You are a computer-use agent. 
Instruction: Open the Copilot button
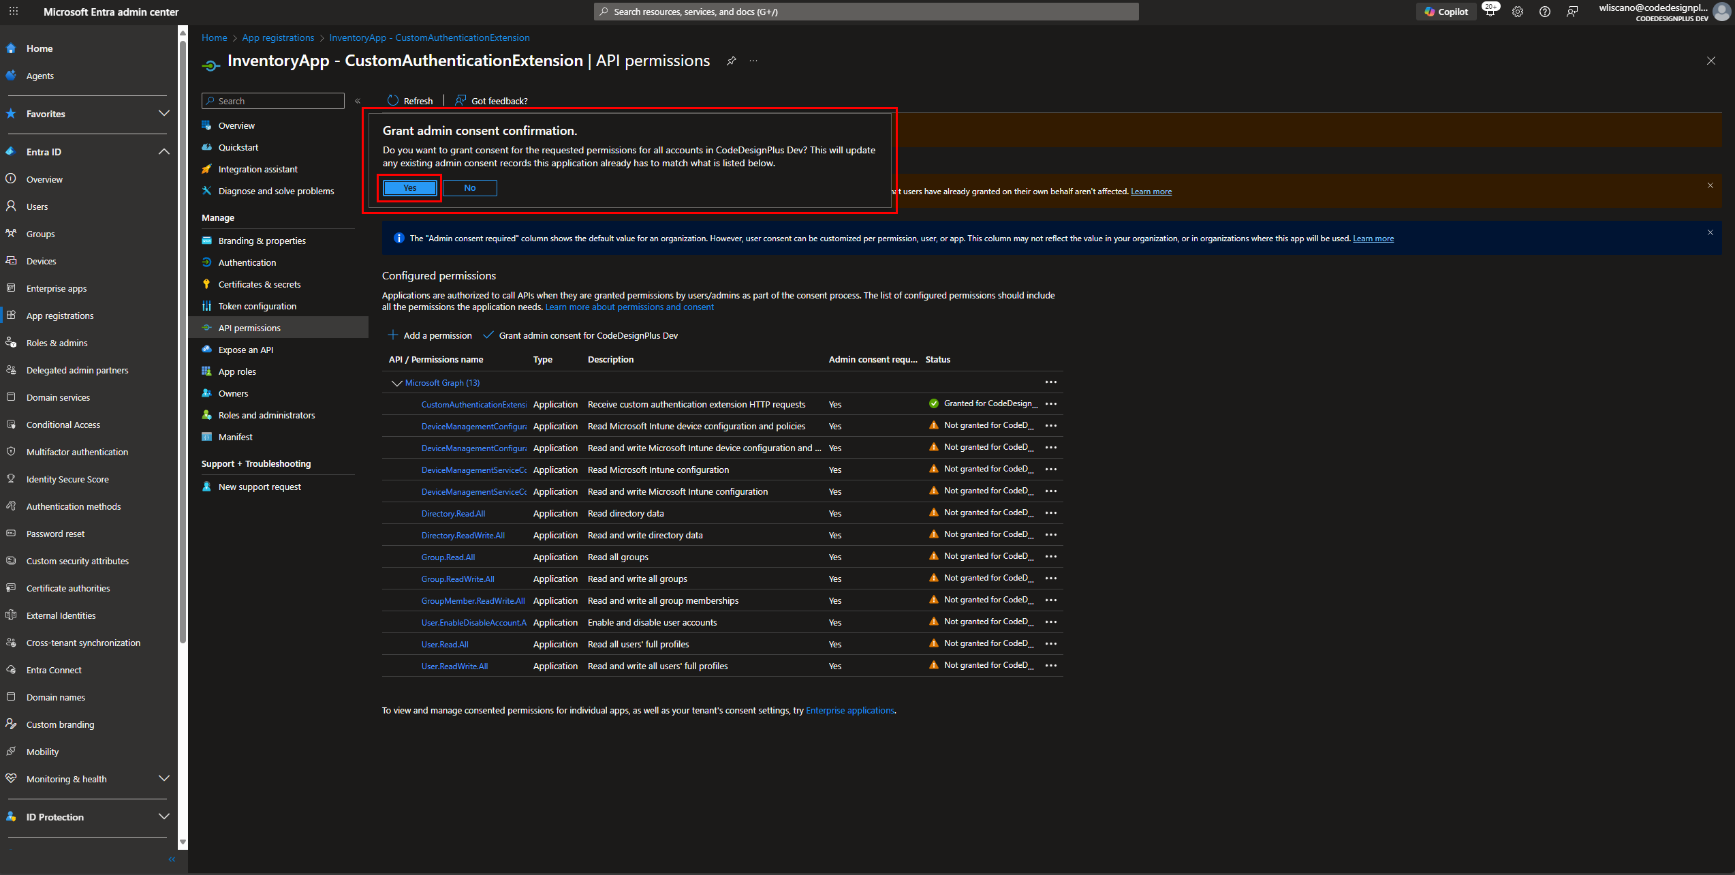coord(1446,12)
